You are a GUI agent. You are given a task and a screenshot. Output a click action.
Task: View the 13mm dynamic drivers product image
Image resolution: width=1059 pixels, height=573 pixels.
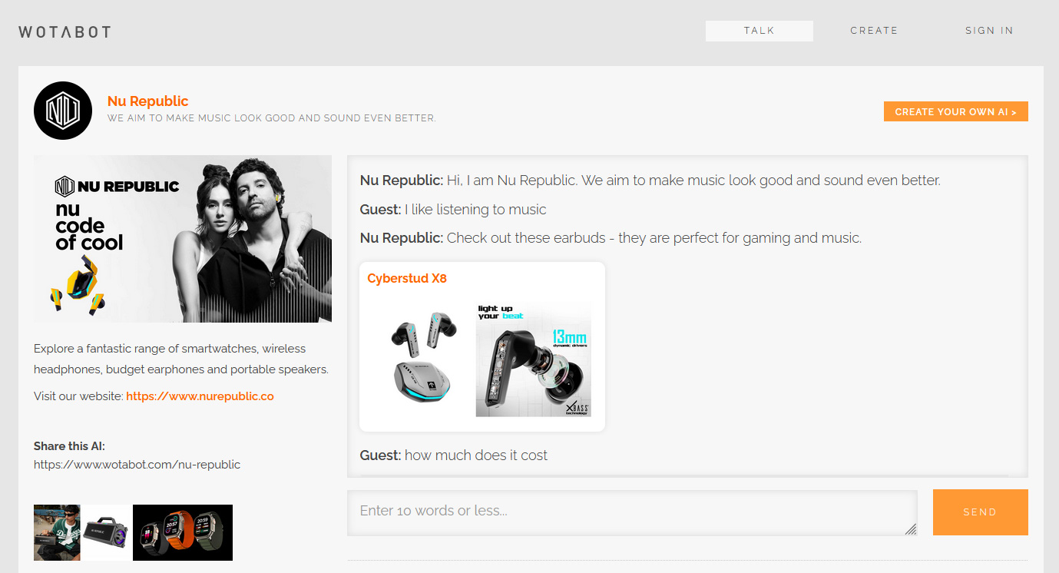click(x=533, y=359)
